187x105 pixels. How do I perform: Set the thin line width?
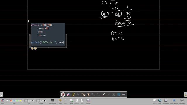point(26,101)
